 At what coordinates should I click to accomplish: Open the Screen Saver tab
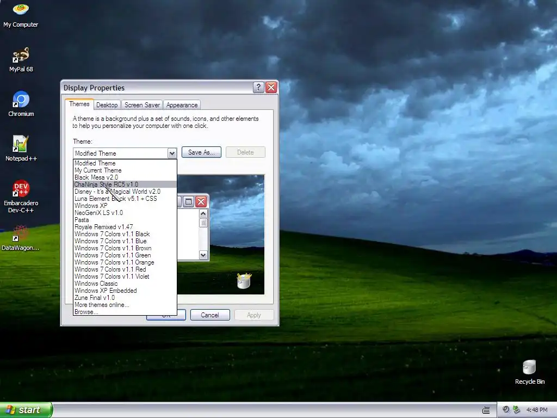click(x=142, y=105)
